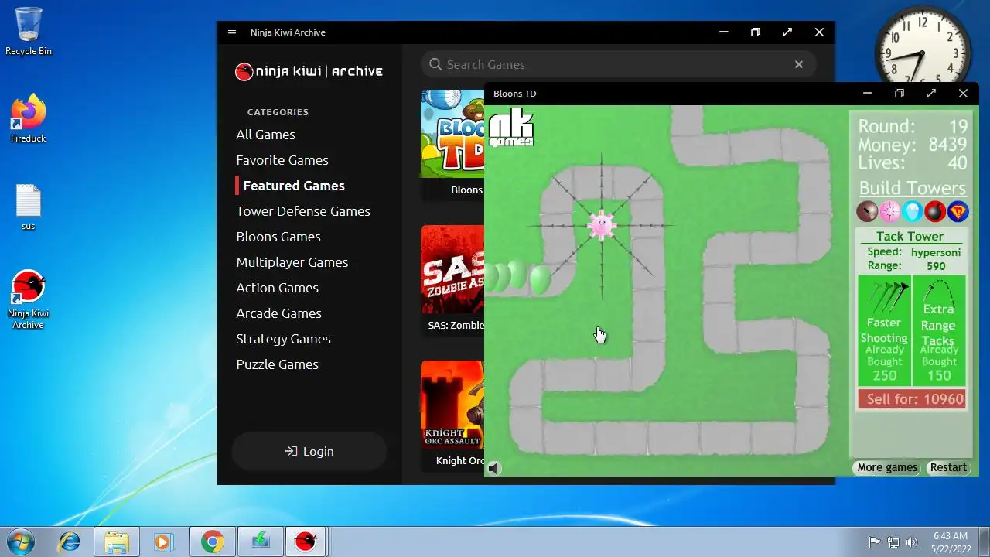Open File Explorer from the taskbar

pyautogui.click(x=117, y=542)
